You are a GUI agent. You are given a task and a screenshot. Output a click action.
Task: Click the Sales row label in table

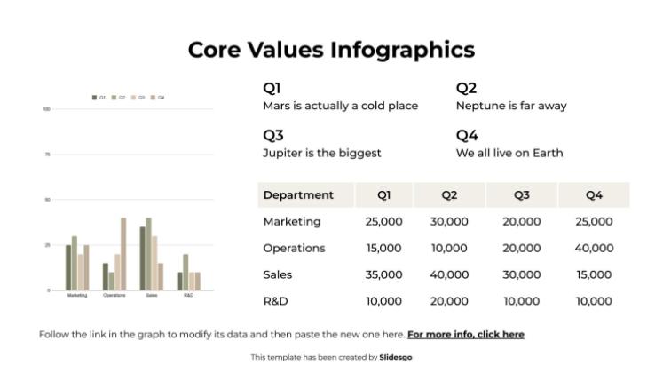(278, 275)
